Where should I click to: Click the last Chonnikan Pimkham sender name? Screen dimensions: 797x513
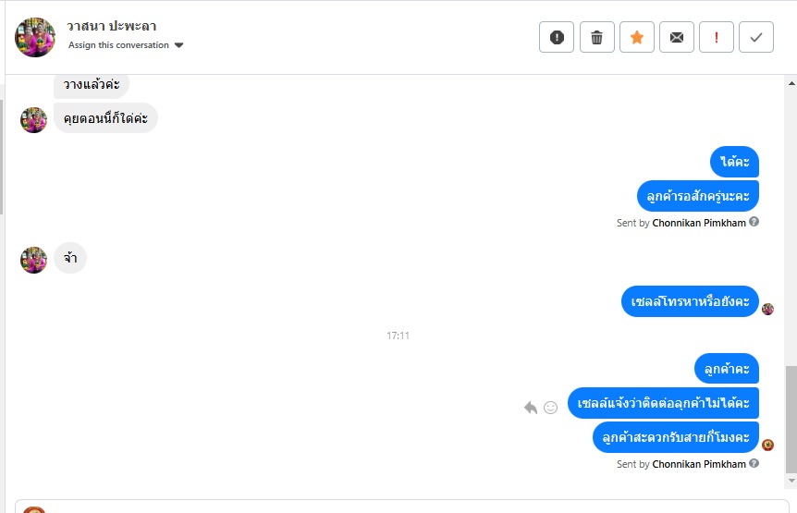tap(699, 464)
